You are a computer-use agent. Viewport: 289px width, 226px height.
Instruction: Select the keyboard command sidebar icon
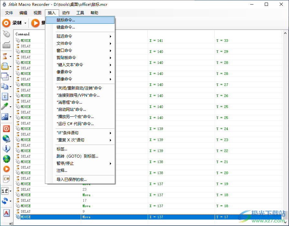(x=6, y=45)
